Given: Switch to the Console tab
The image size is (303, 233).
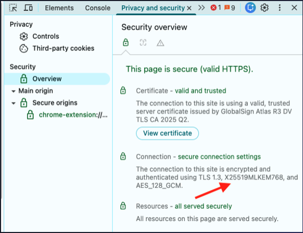Looking at the screenshot, I should [x=98, y=8].
